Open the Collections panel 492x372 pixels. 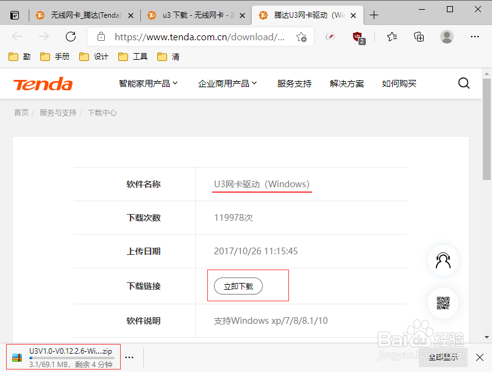(419, 37)
